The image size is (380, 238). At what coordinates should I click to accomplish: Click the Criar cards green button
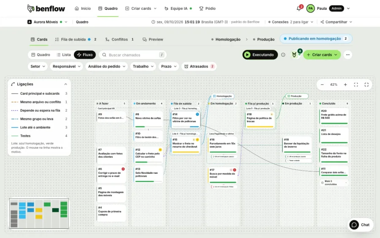pos(322,55)
